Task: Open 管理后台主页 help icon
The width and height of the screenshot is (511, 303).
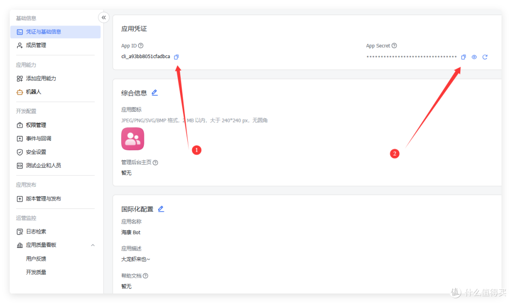Action: pos(156,163)
